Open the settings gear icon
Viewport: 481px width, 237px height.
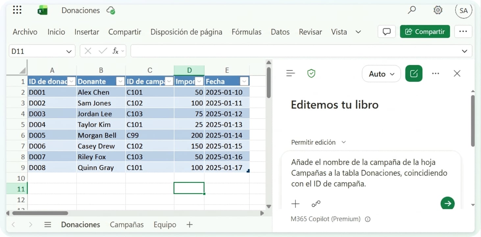[x=438, y=10]
